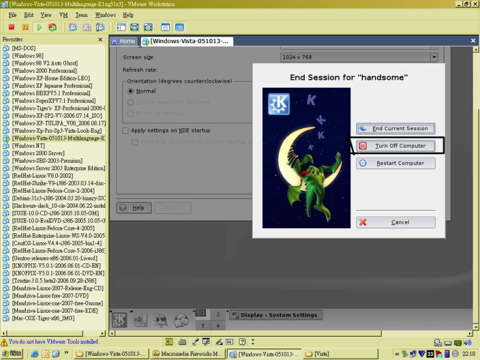Screen dimensions: 480x360
Task: Click the Help button in Display settings
Action: 134,208
